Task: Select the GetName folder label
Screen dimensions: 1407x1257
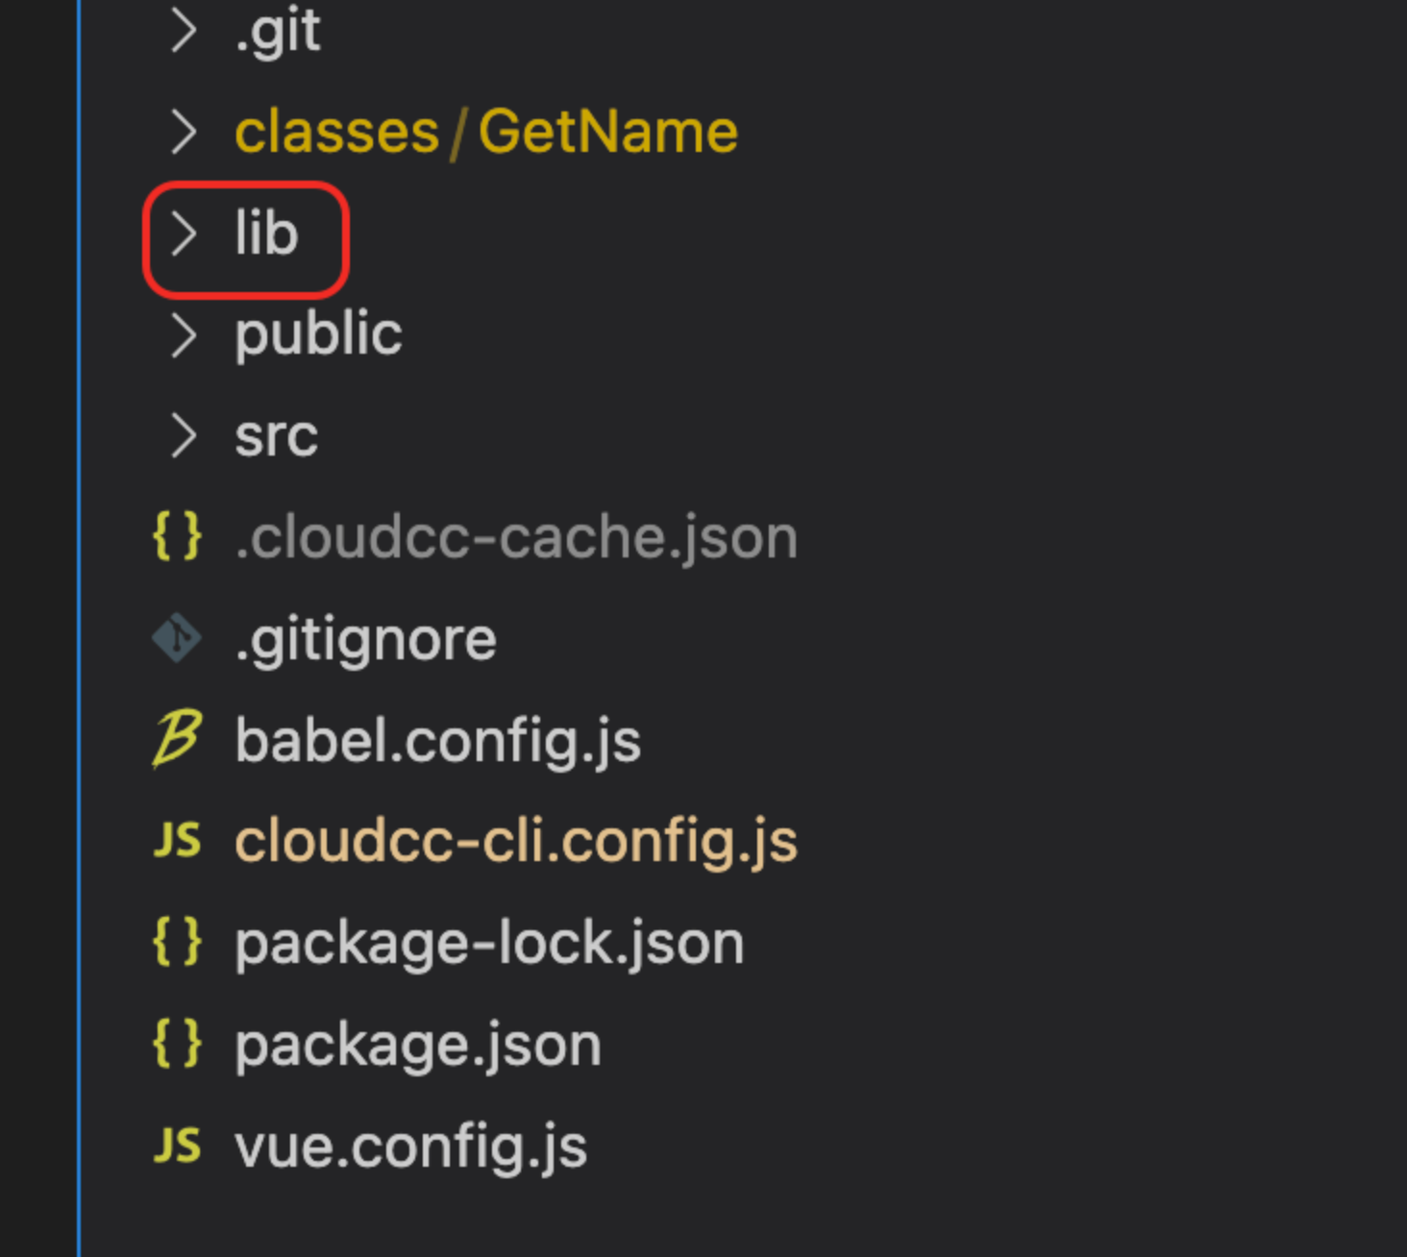Action: pyautogui.click(x=607, y=132)
